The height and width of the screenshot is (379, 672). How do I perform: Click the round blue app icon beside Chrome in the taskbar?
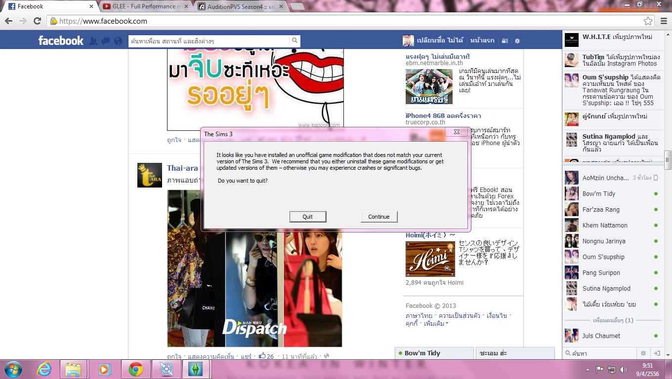coord(167,369)
